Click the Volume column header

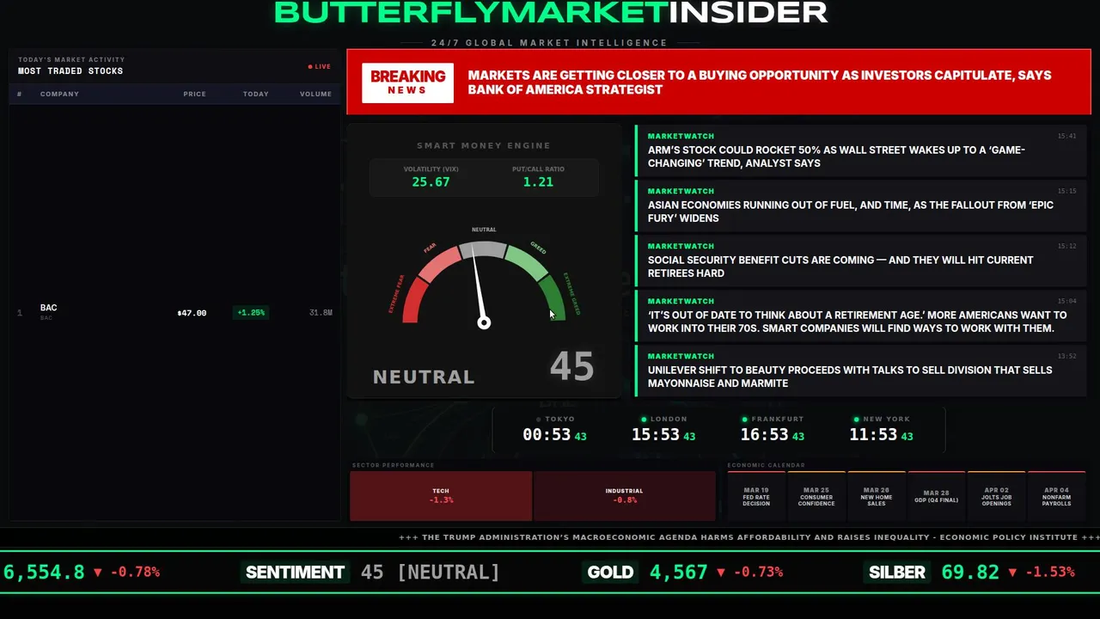(x=315, y=94)
